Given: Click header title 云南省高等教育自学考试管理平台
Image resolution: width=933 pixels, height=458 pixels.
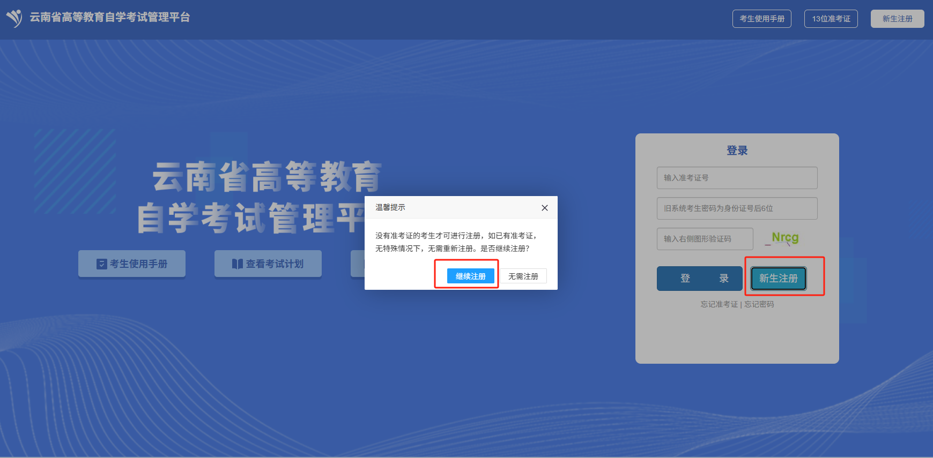Looking at the screenshot, I should coord(109,17).
